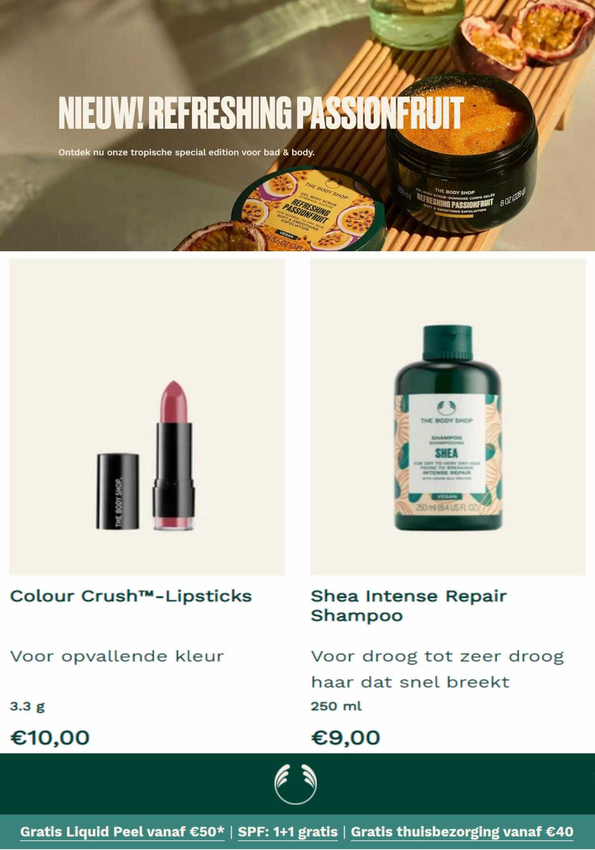Click the Voor droog tot zeer droog description

[x=437, y=670]
